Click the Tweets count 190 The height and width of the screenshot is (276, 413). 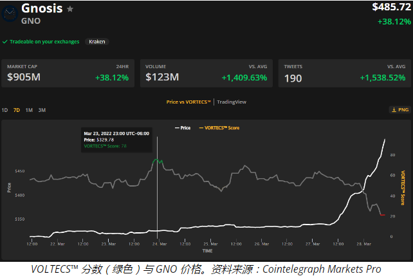(293, 78)
